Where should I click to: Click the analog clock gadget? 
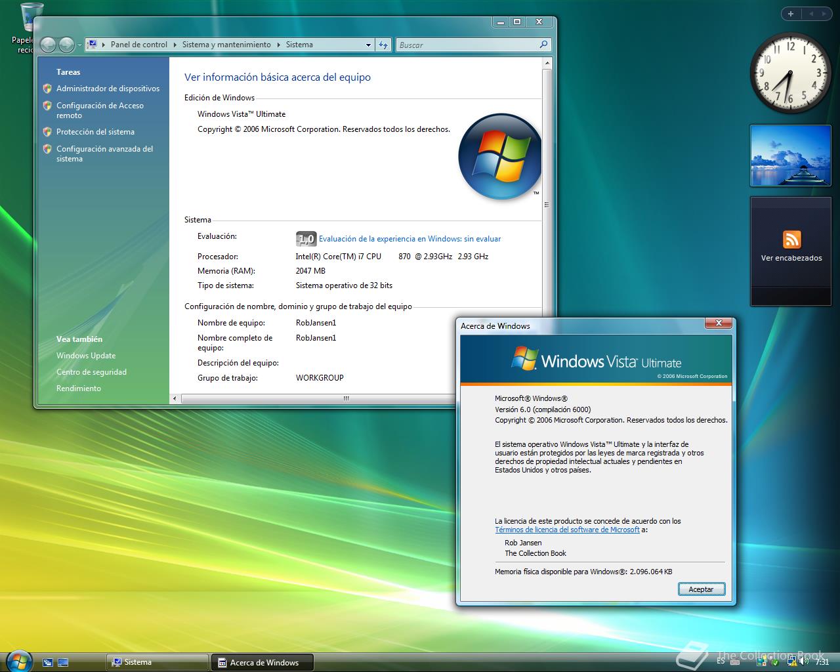[x=790, y=72]
